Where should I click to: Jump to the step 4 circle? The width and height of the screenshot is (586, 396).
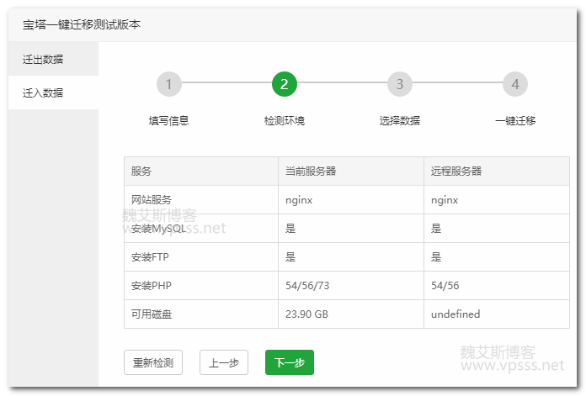point(515,84)
